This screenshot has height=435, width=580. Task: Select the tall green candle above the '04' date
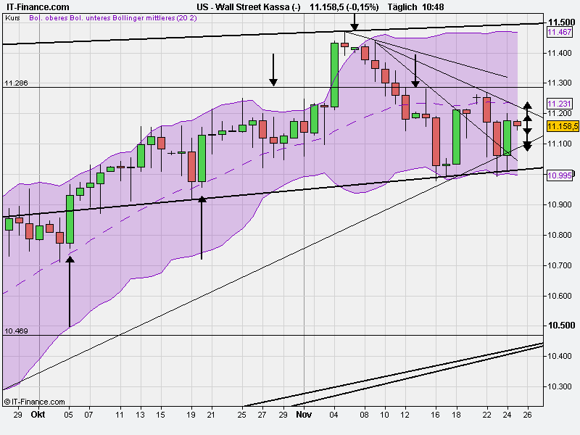point(334,75)
